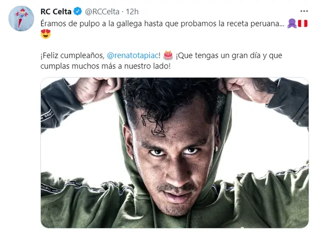Click the left raised fist in photo
This screenshot has height=236, width=318.
point(95,89)
